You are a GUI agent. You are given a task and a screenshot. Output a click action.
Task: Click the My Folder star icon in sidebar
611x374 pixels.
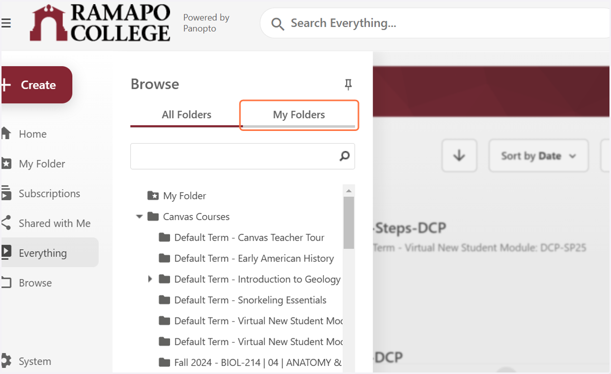6,164
